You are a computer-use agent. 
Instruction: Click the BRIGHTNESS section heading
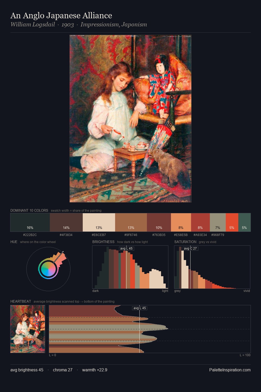point(103,242)
